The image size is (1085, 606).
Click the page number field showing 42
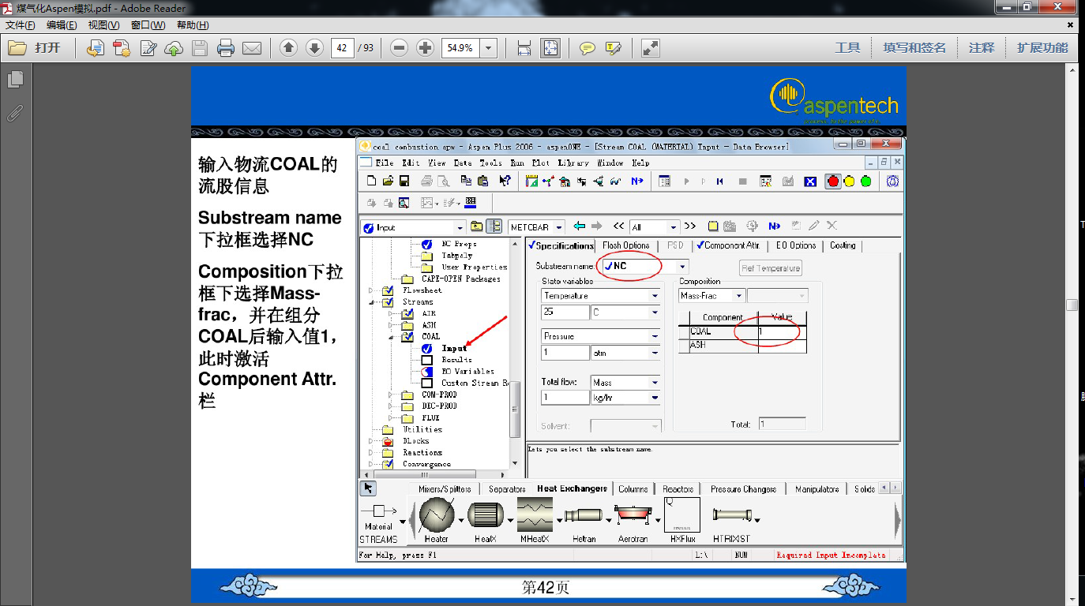(x=343, y=48)
